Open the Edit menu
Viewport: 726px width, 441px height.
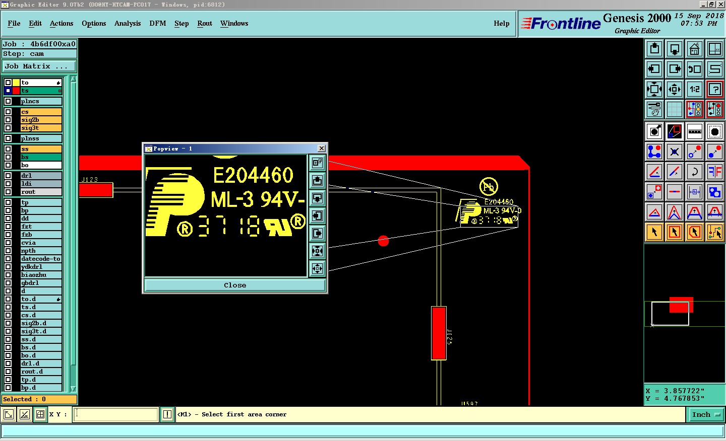pos(35,23)
